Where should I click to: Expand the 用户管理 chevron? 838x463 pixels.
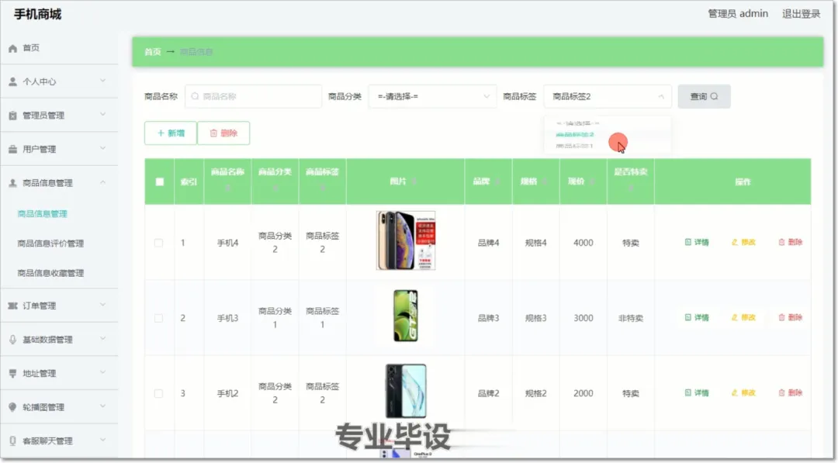point(102,148)
